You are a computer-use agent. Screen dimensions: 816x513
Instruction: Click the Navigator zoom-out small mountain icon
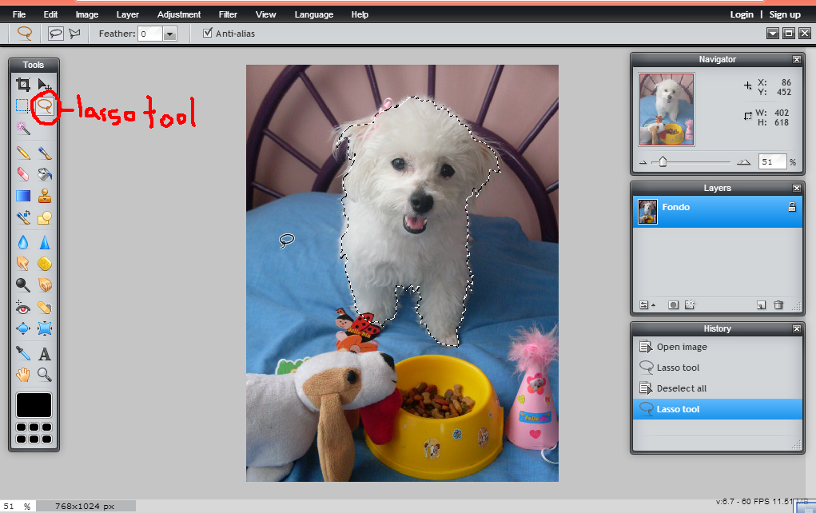[x=643, y=162]
